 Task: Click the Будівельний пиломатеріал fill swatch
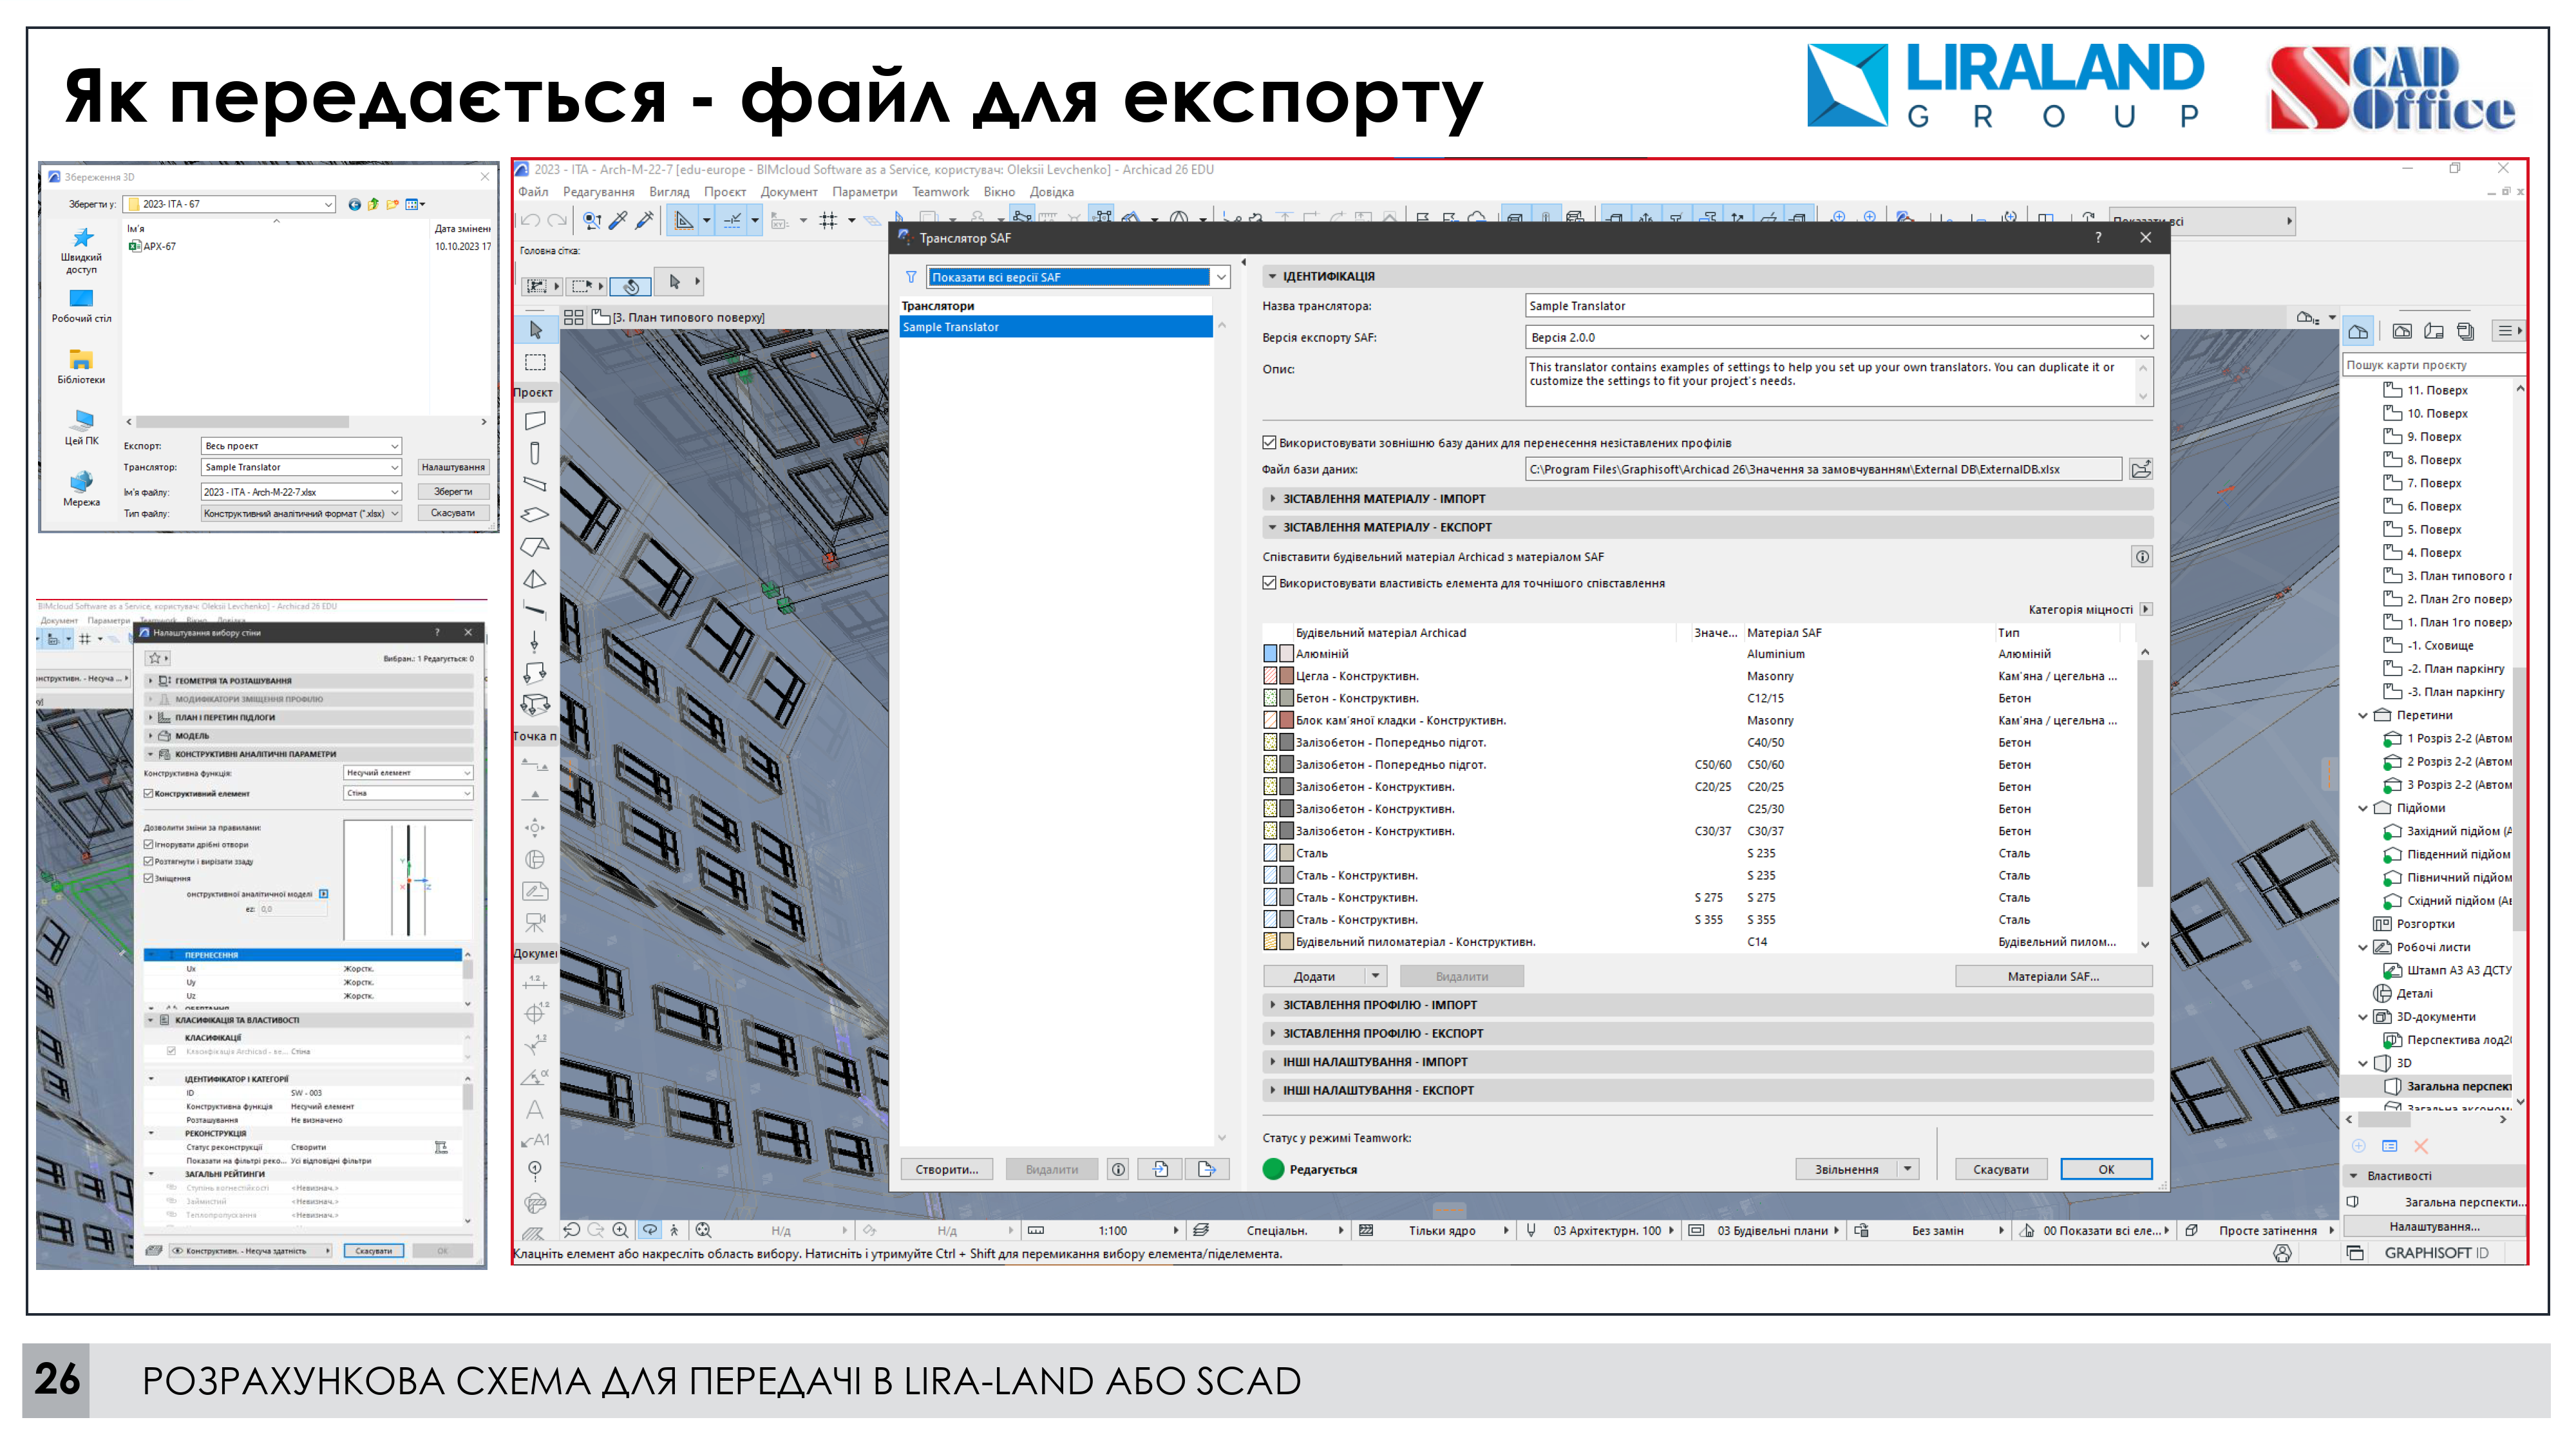(1270, 941)
